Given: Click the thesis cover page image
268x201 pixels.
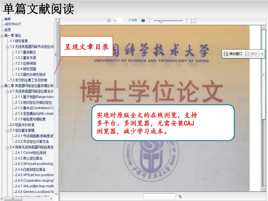Looking at the screenshot, I should coord(155,108).
